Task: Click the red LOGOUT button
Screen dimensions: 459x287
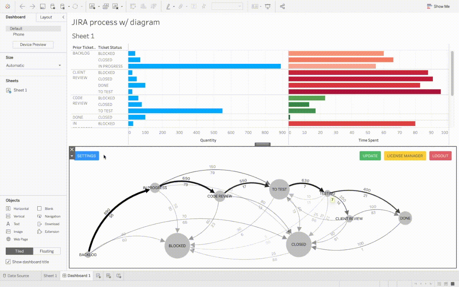Action: coord(440,156)
